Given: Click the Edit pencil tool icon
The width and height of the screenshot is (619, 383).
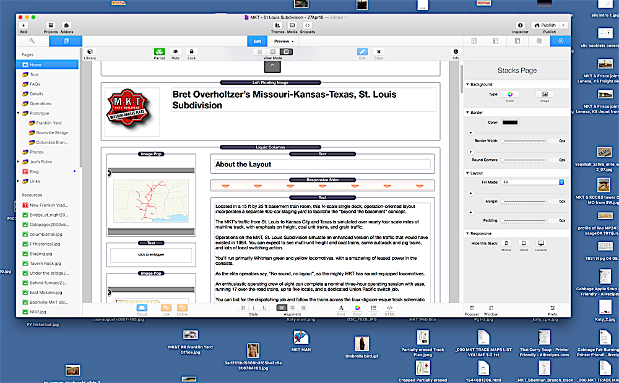Looking at the screenshot, I should (362, 52).
